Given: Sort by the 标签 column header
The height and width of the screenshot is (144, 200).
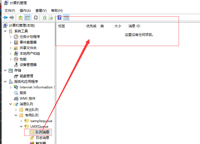Looking at the screenshot, I should [70, 26].
